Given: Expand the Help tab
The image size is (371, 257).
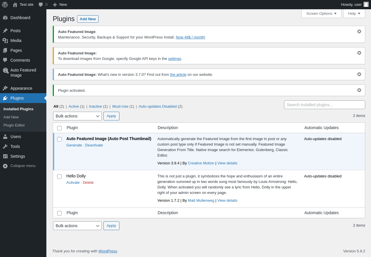Looking at the screenshot, I should point(354,13).
